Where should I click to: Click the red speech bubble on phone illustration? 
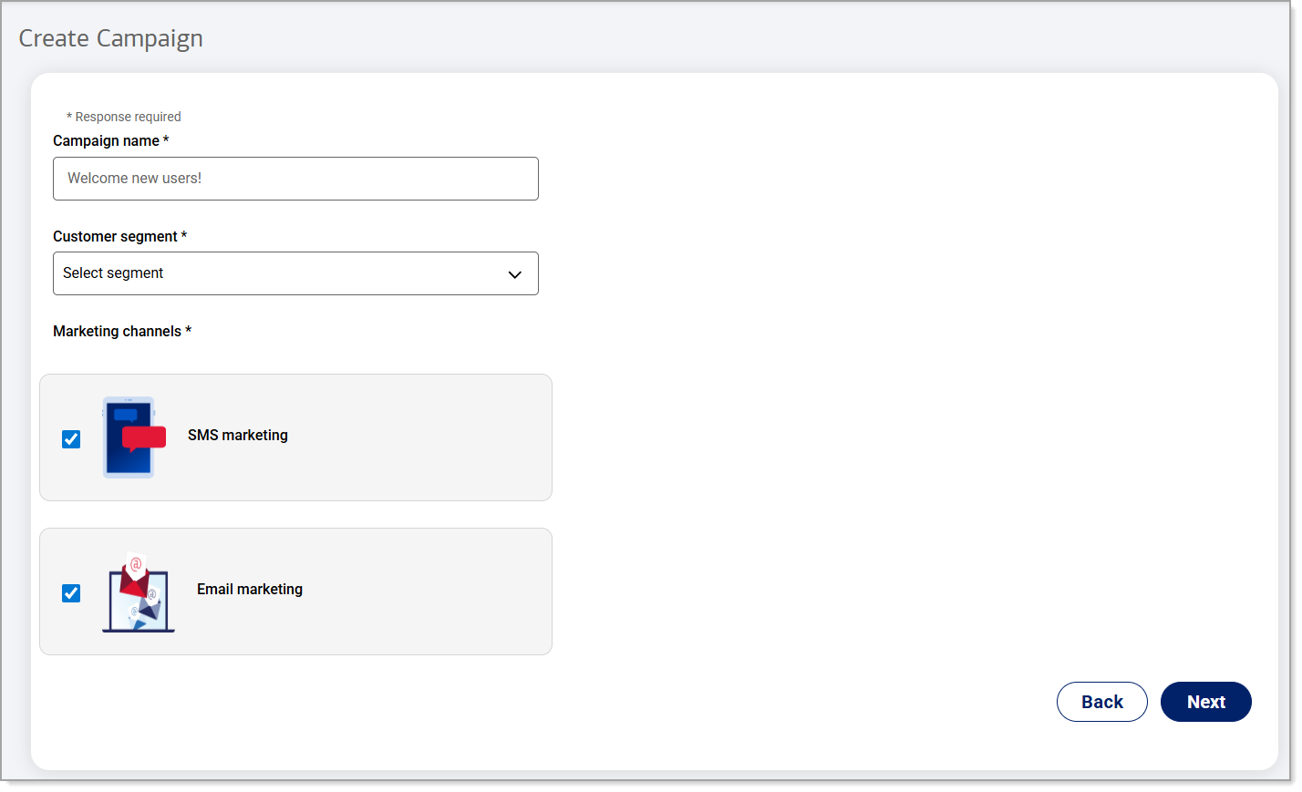point(144,438)
